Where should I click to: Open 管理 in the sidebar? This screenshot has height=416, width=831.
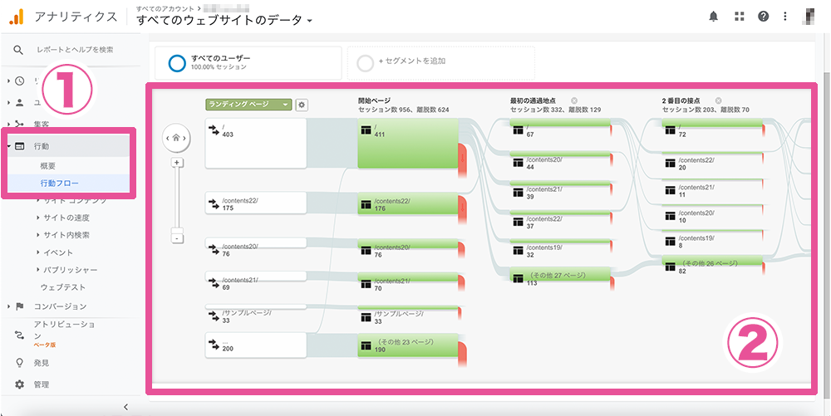point(42,384)
